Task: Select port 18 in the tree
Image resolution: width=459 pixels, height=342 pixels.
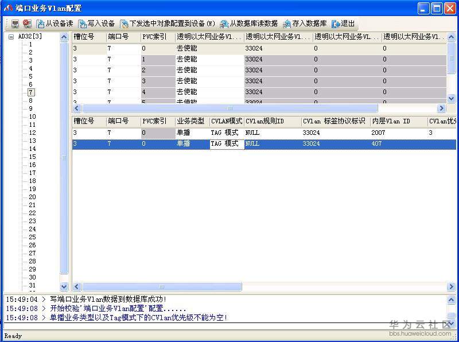Action: tap(32, 181)
